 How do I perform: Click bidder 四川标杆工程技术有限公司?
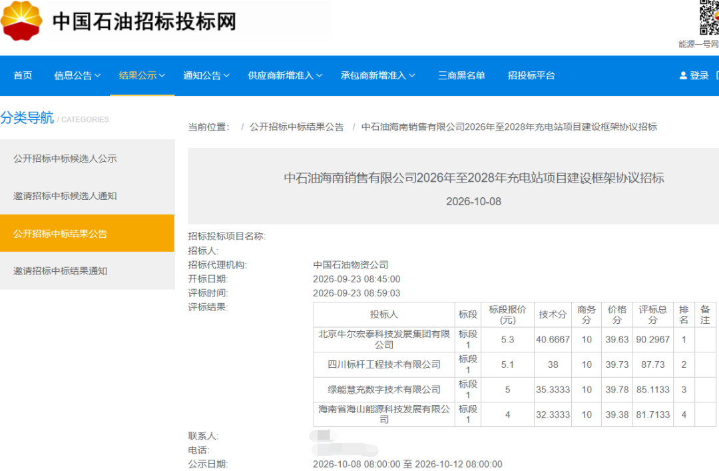pos(384,364)
